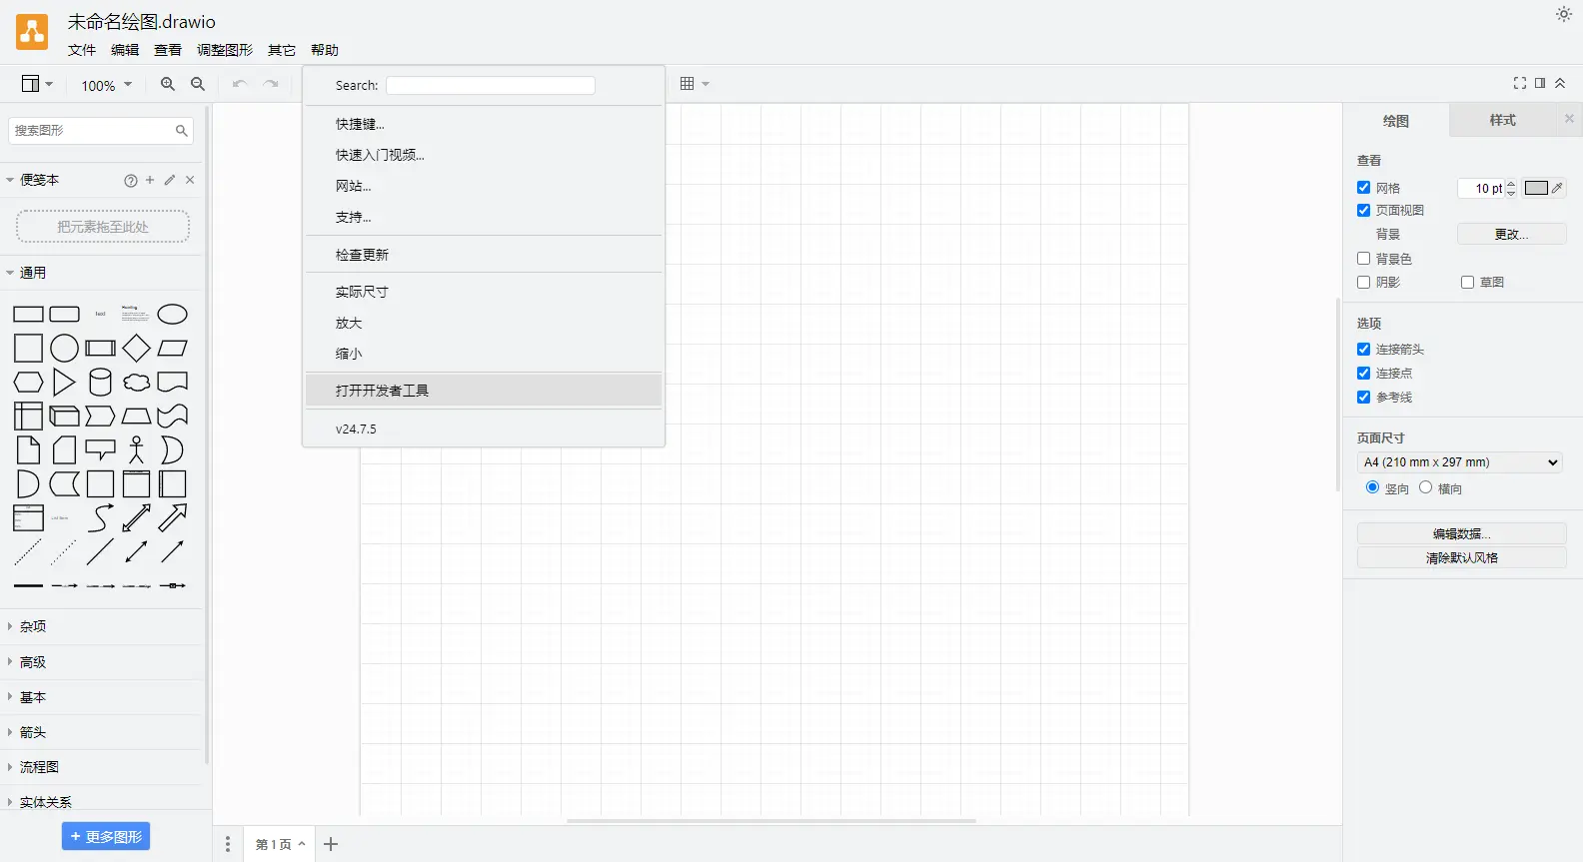Expand the 流程图 shape category

[x=39, y=767]
